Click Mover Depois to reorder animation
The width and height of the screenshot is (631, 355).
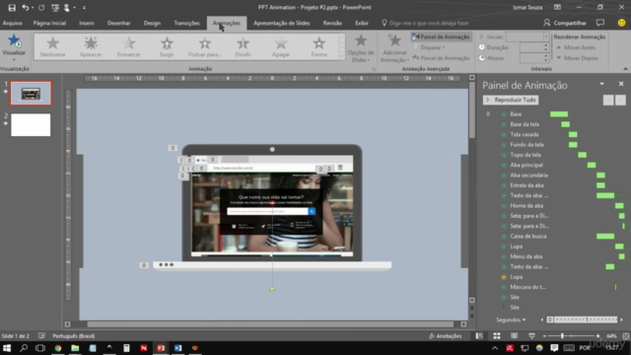(x=577, y=58)
